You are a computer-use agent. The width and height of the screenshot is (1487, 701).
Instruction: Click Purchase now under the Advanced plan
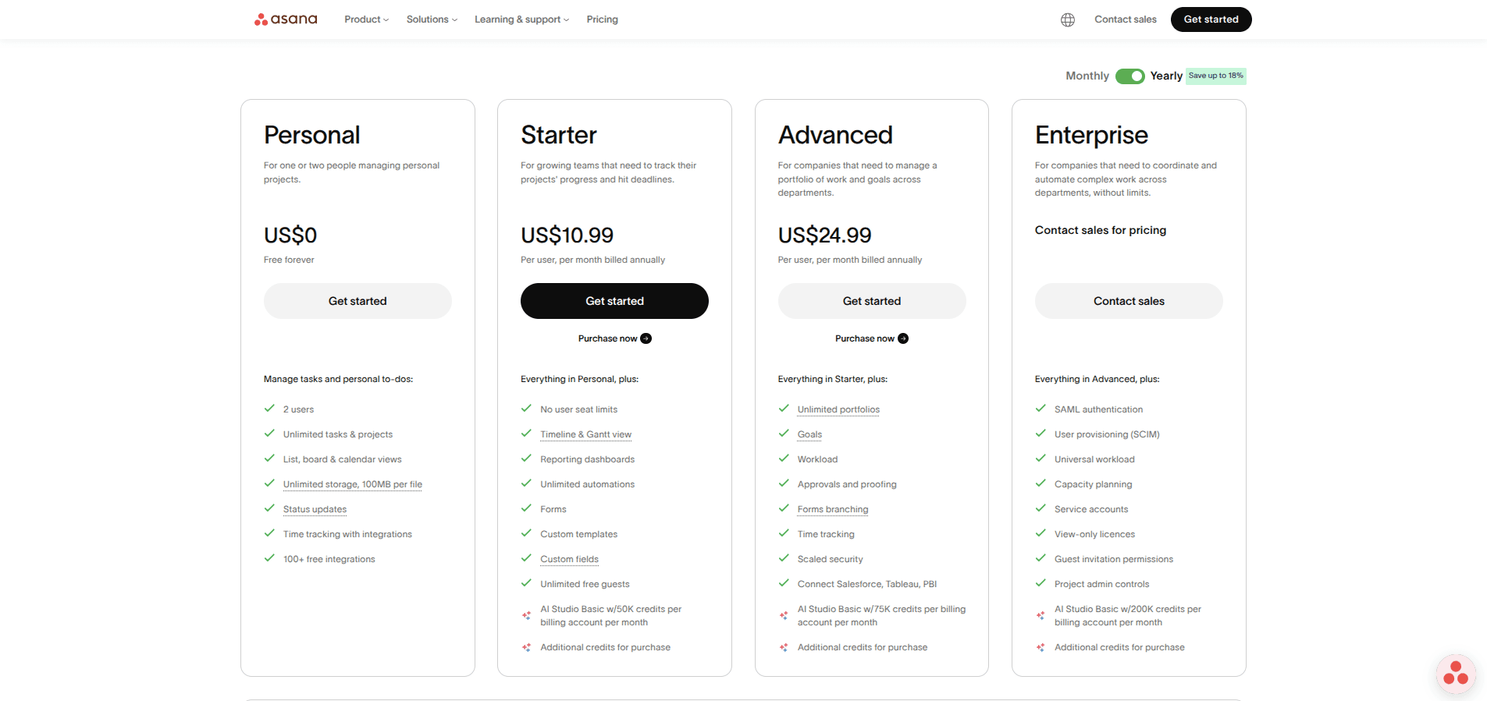(x=872, y=338)
